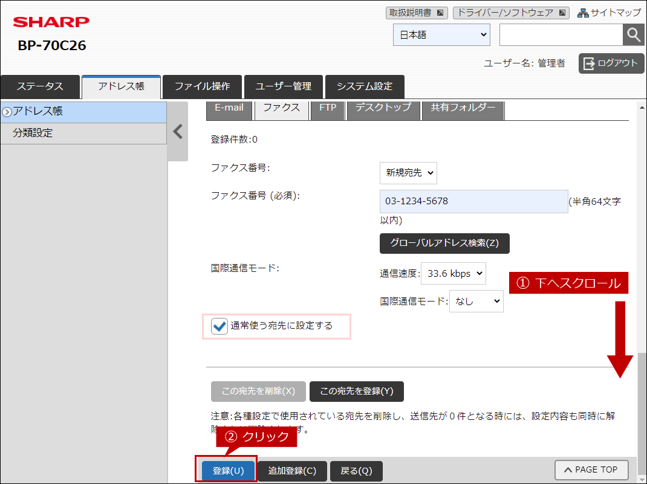Viewport: 647px width, 484px height.
Task: Click the 登録(U) button
Action: click(228, 471)
